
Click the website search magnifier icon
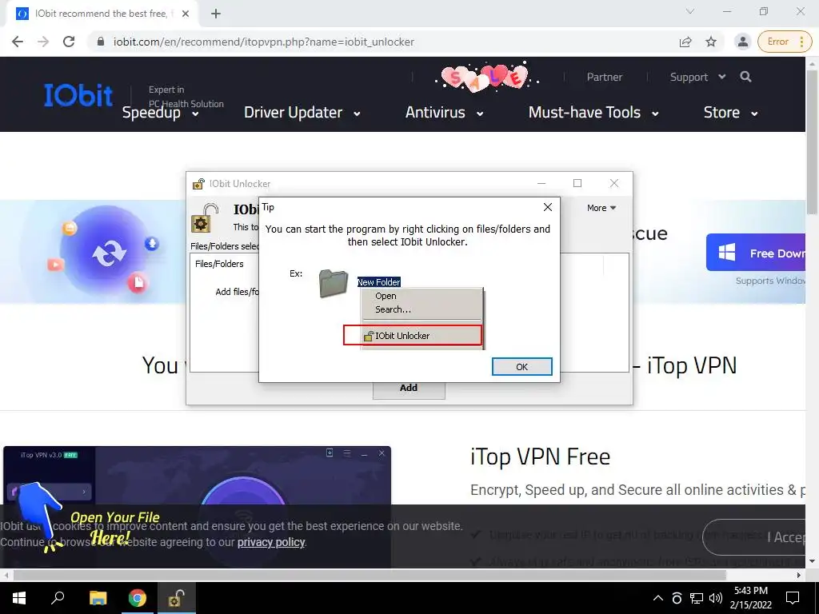746,78
